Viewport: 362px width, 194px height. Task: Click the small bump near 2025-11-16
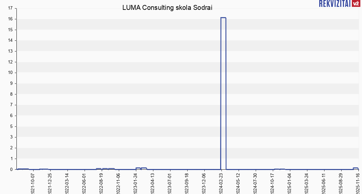point(355,168)
